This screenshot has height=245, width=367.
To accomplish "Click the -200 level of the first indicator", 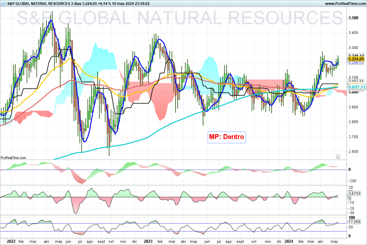I will 352,181.
